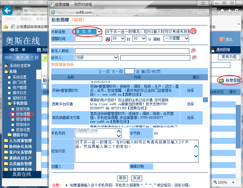Select the 奥斯平台开通 template via 选择

[190, 104]
